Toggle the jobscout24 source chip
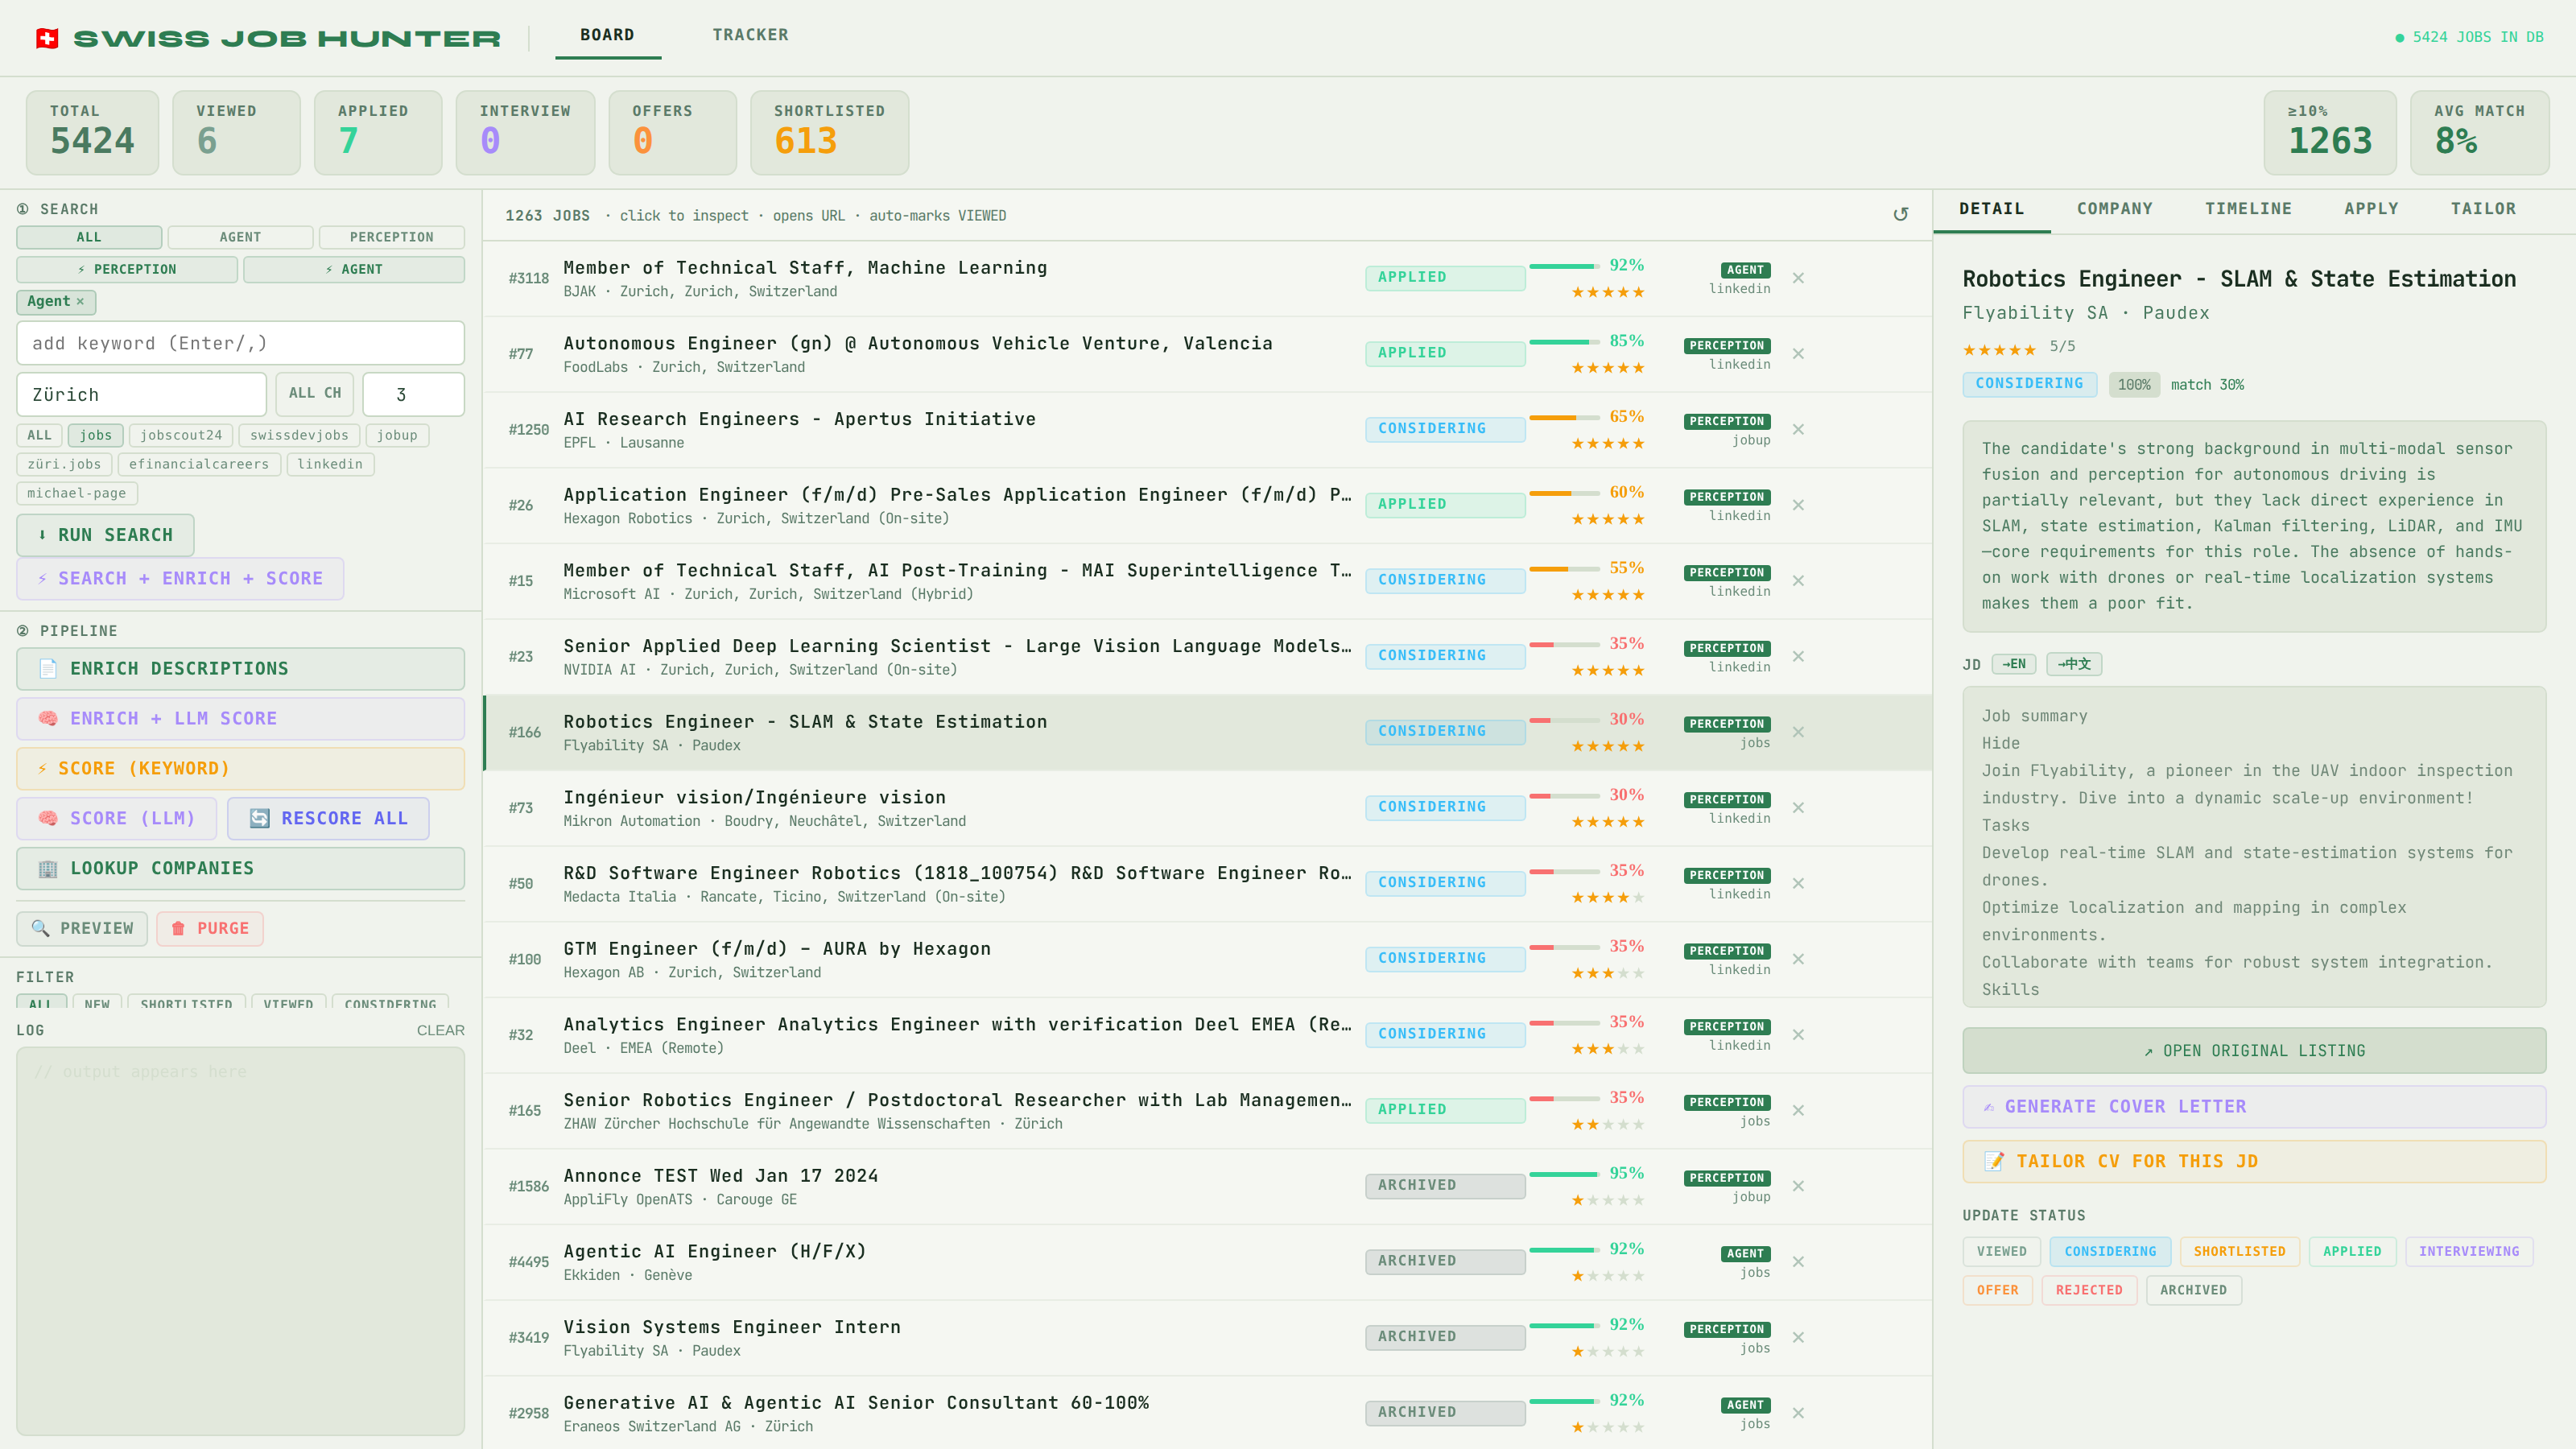The width and height of the screenshot is (2576, 1449). tap(181, 435)
